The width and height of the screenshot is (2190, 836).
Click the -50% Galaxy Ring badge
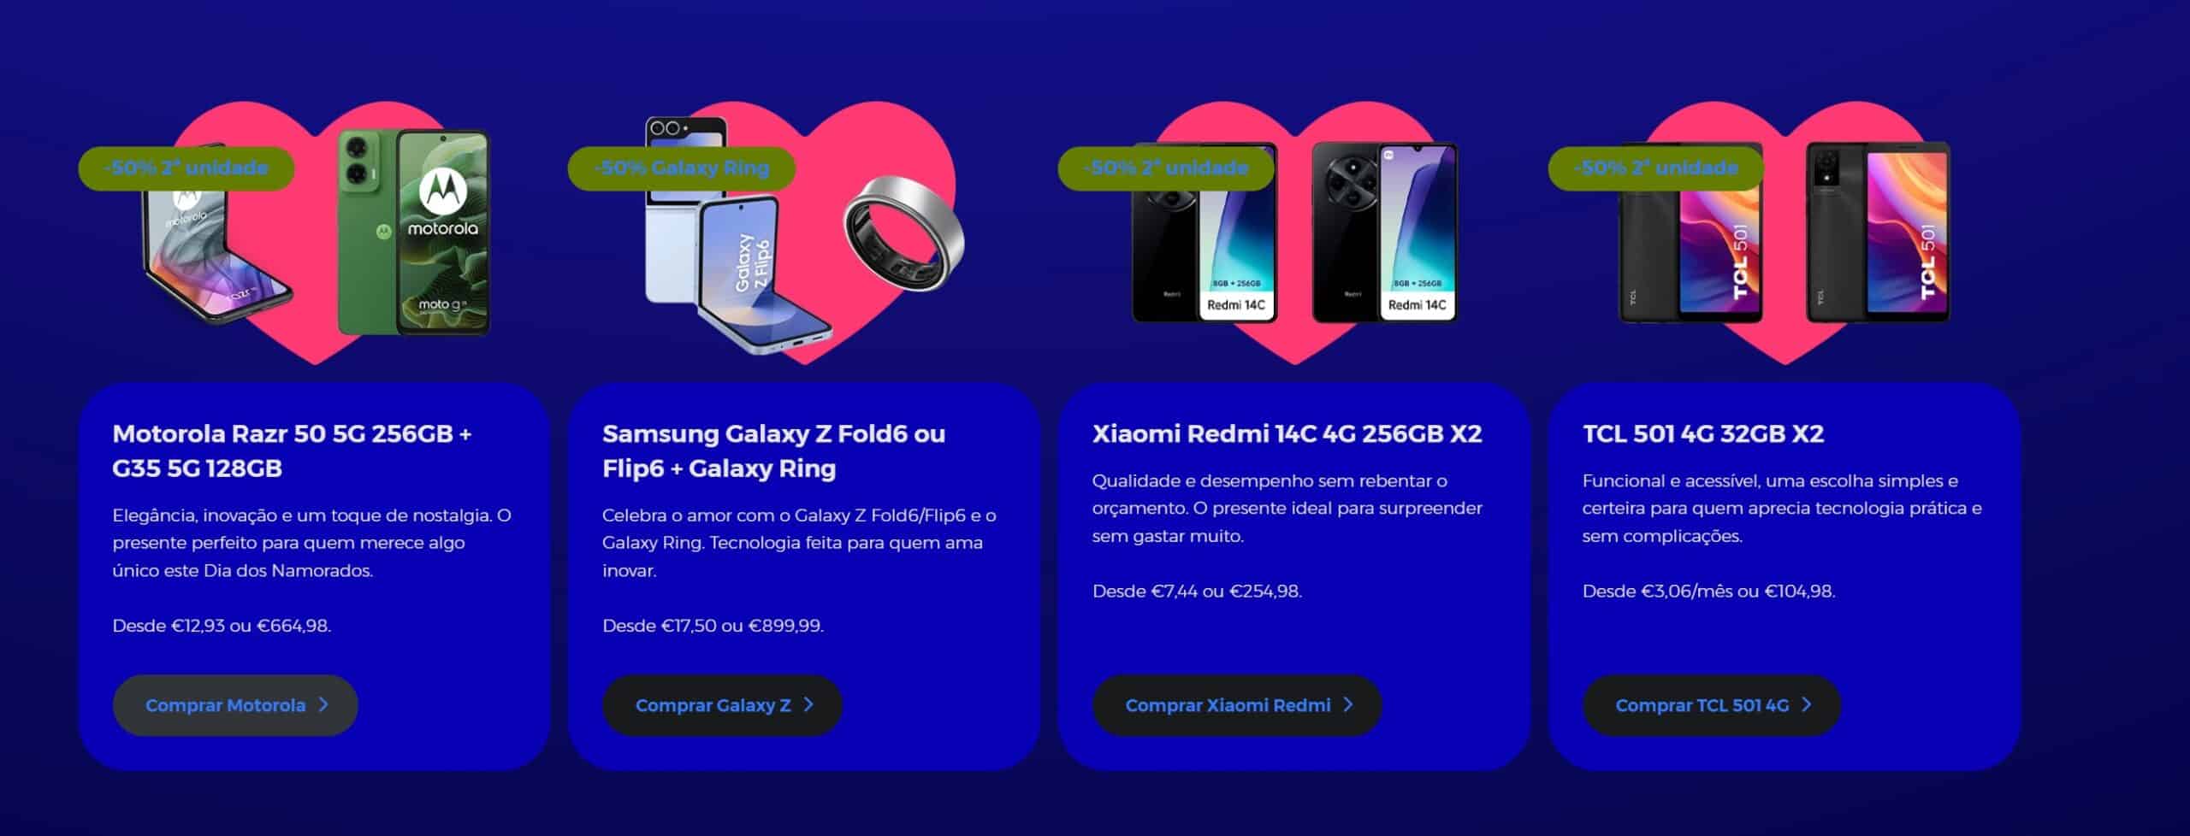[x=682, y=168]
